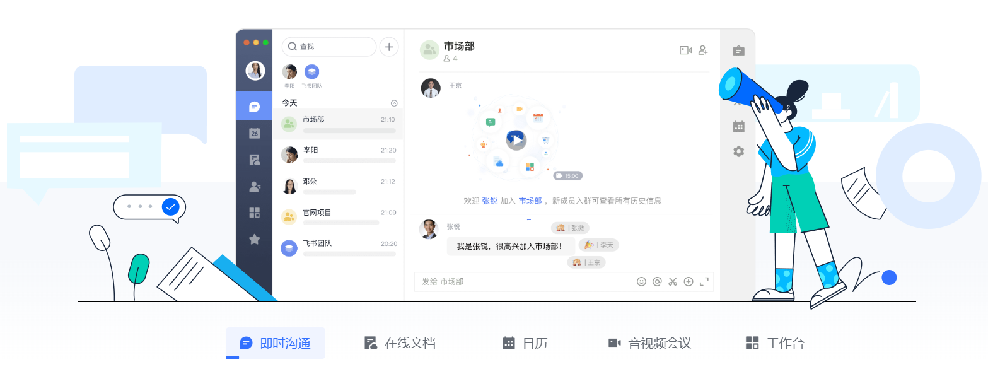The width and height of the screenshot is (988, 374).
Task: Open the emoji picker in message box
Action: pos(641,282)
